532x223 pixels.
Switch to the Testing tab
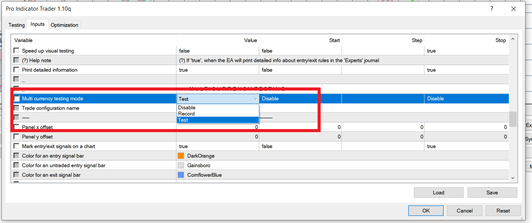click(16, 25)
